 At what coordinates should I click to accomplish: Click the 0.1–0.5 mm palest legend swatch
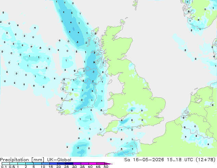(6, 164)
